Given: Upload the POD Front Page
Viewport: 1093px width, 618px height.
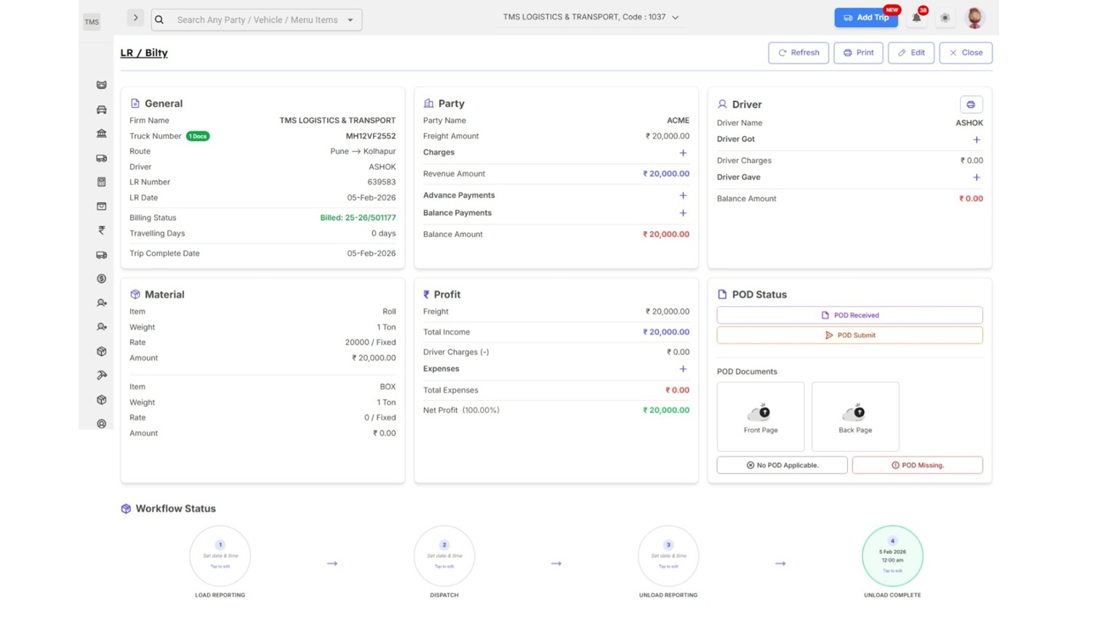Looking at the screenshot, I should (761, 417).
